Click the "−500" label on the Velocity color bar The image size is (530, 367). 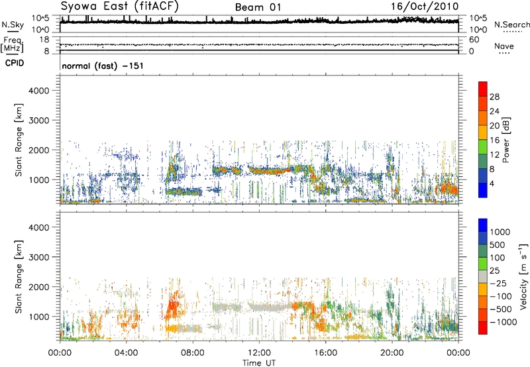501,309
